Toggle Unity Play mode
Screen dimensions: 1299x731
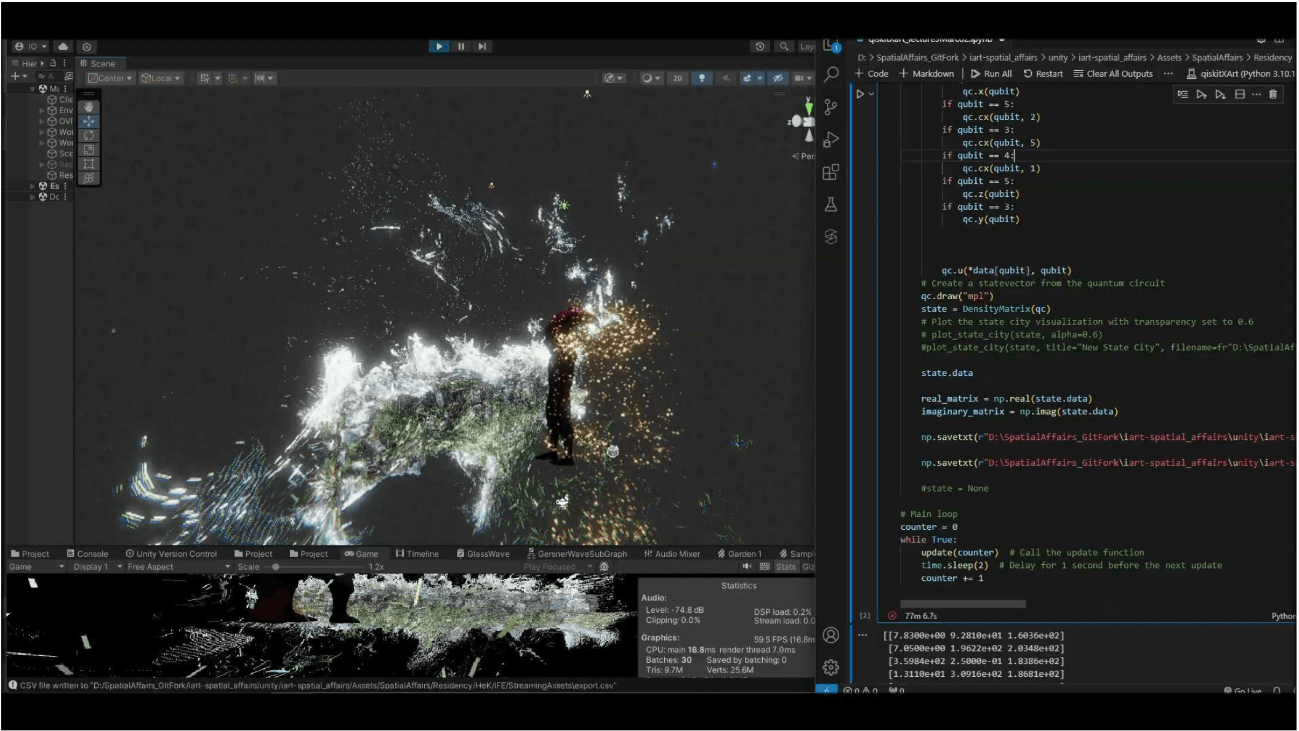[x=439, y=46]
